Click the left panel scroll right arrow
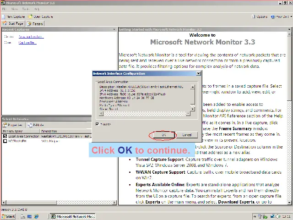The height and width of the screenshot is (220, 293). point(114,203)
